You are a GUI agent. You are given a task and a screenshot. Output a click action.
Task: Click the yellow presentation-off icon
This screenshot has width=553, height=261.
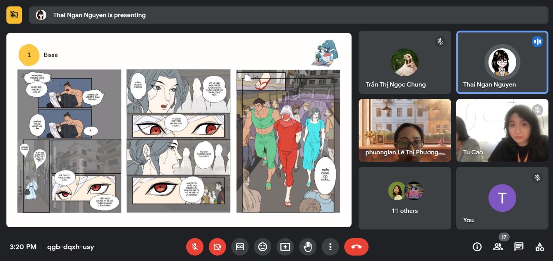pyautogui.click(x=14, y=15)
